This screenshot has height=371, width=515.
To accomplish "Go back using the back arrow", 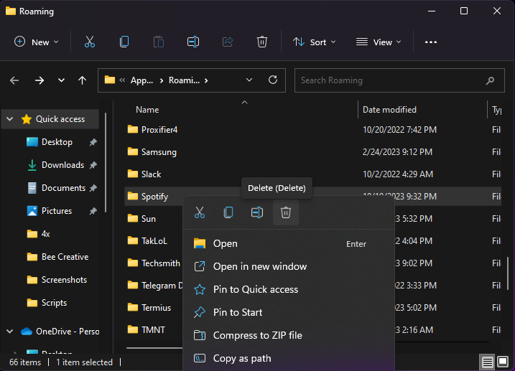I will (14, 80).
